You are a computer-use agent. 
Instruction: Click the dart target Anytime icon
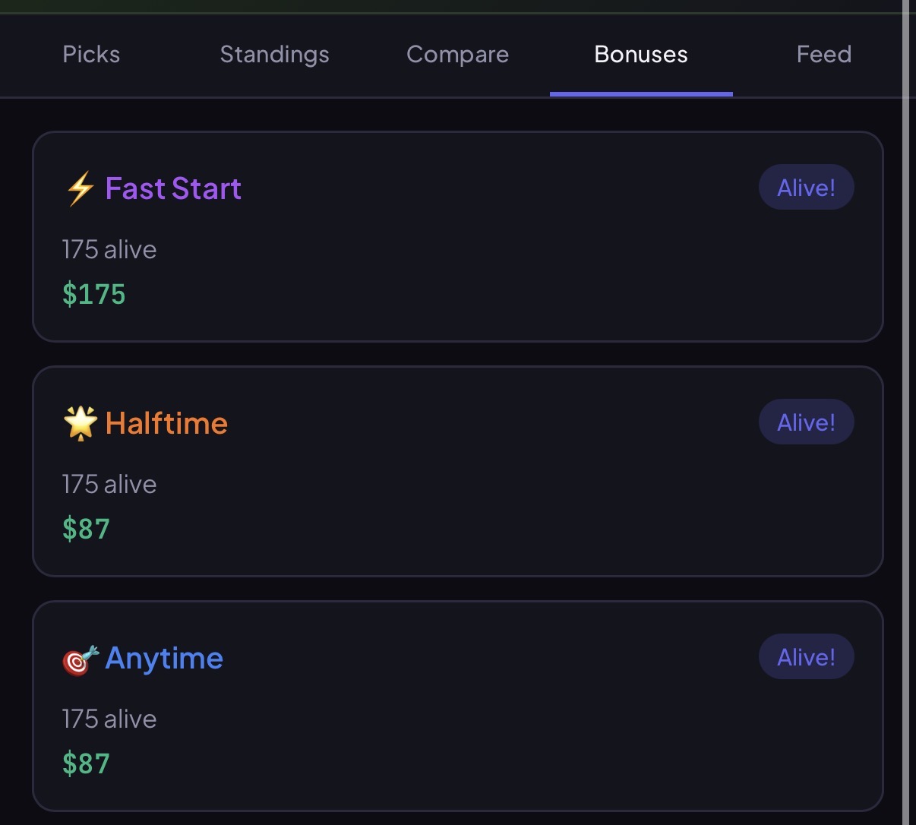tap(78, 659)
